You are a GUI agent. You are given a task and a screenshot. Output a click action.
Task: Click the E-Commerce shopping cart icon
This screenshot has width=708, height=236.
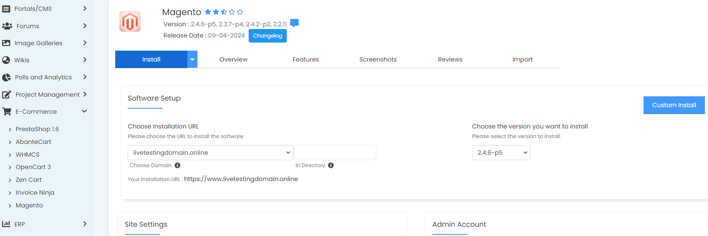point(7,111)
